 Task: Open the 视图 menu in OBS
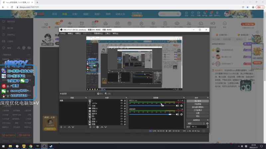tap(78, 33)
